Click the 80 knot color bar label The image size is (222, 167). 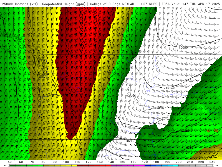click(x=43, y=162)
